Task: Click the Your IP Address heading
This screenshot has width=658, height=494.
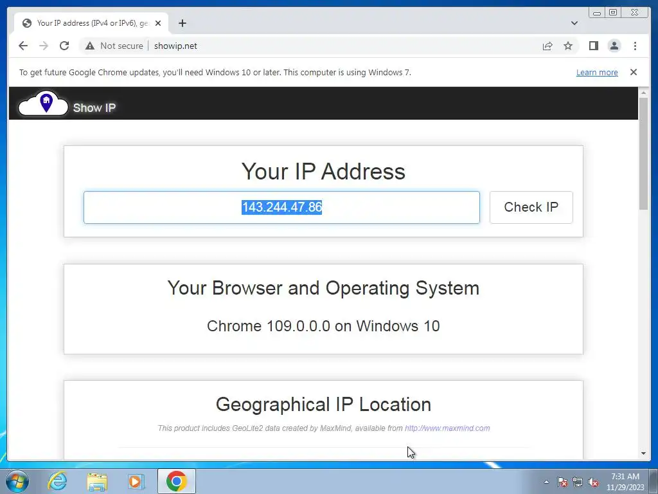Action: coord(323,171)
